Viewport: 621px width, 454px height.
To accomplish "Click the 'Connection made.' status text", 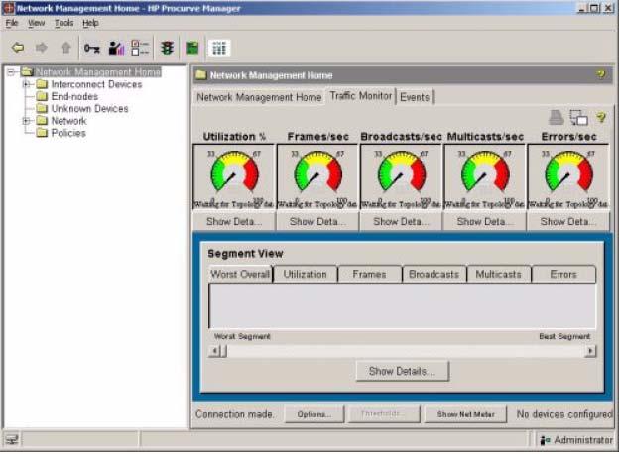I will coord(234,414).
